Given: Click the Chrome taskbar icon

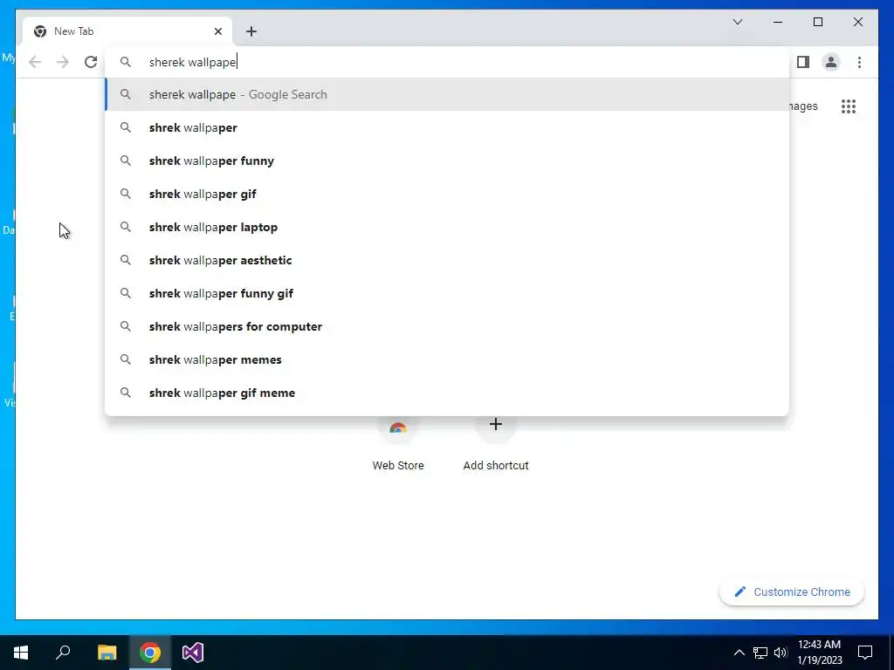Looking at the screenshot, I should pyautogui.click(x=150, y=653).
